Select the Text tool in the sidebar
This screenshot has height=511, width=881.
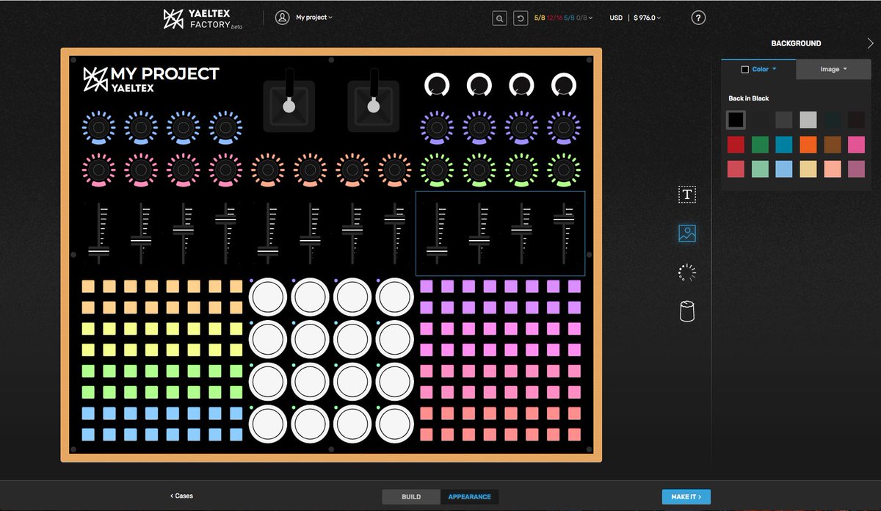click(x=686, y=195)
